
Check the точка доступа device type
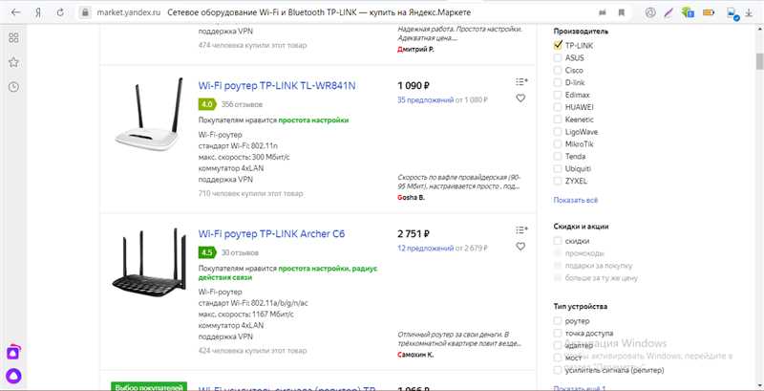558,334
